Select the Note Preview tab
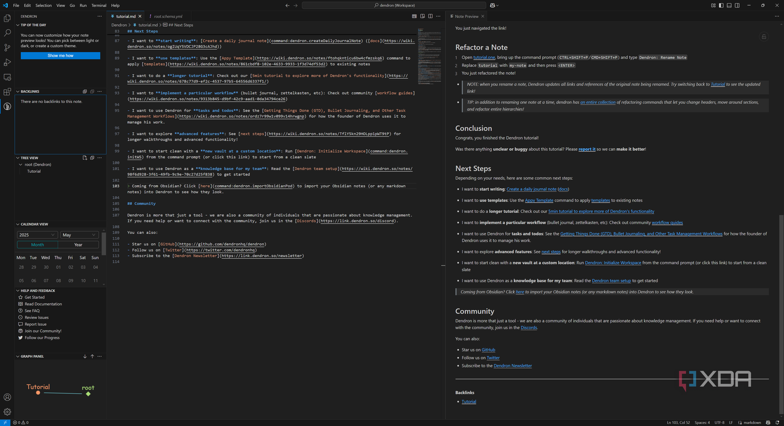Screen dimensions: 784x426 (466, 16)
